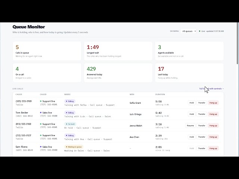The height and width of the screenshot is (179, 239).
Task: Click the Calls in queue card
Action: (47, 51)
